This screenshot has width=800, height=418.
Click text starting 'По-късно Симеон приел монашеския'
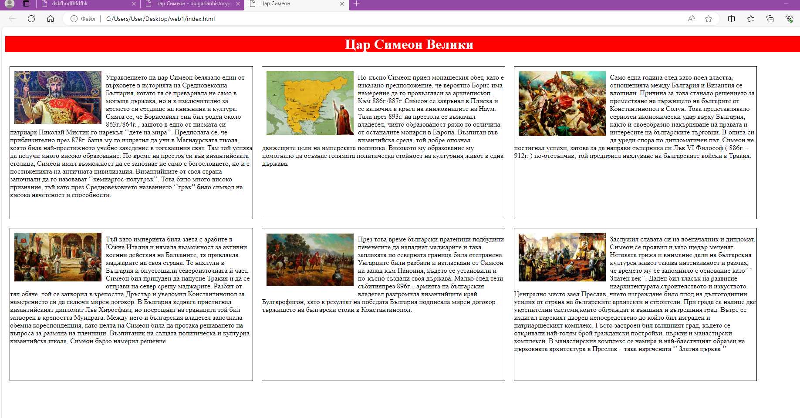[383, 120]
